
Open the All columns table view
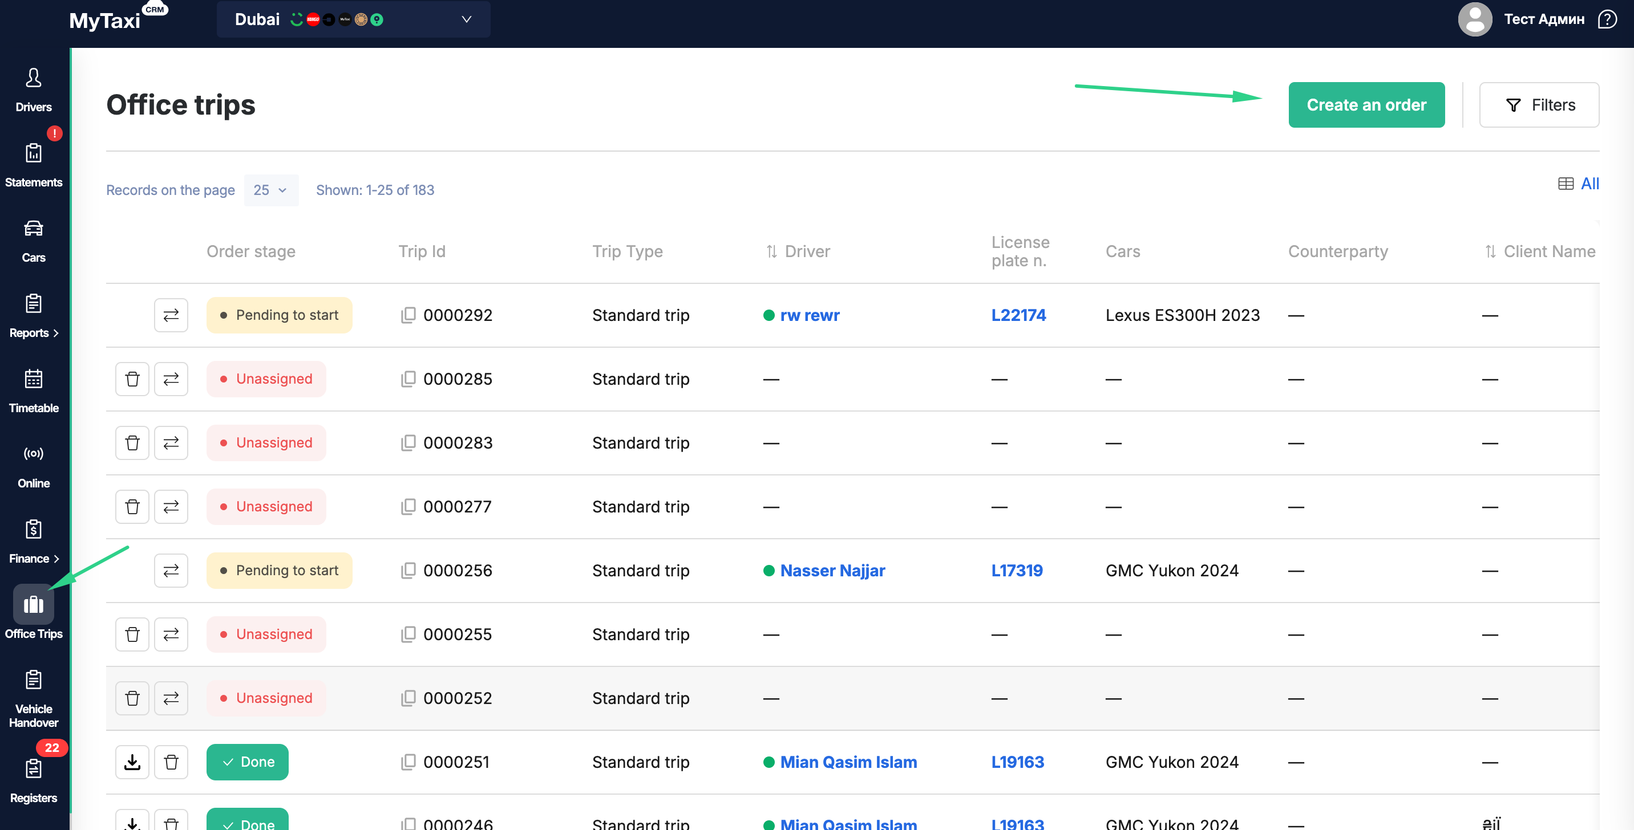[x=1579, y=184]
